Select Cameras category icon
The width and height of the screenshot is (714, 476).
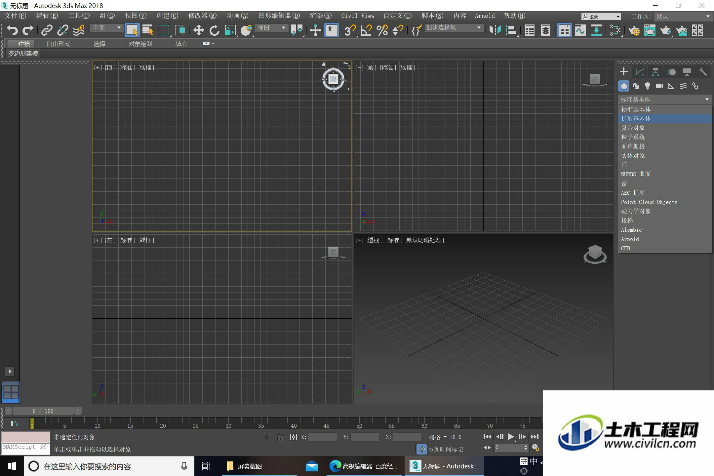[x=659, y=86]
